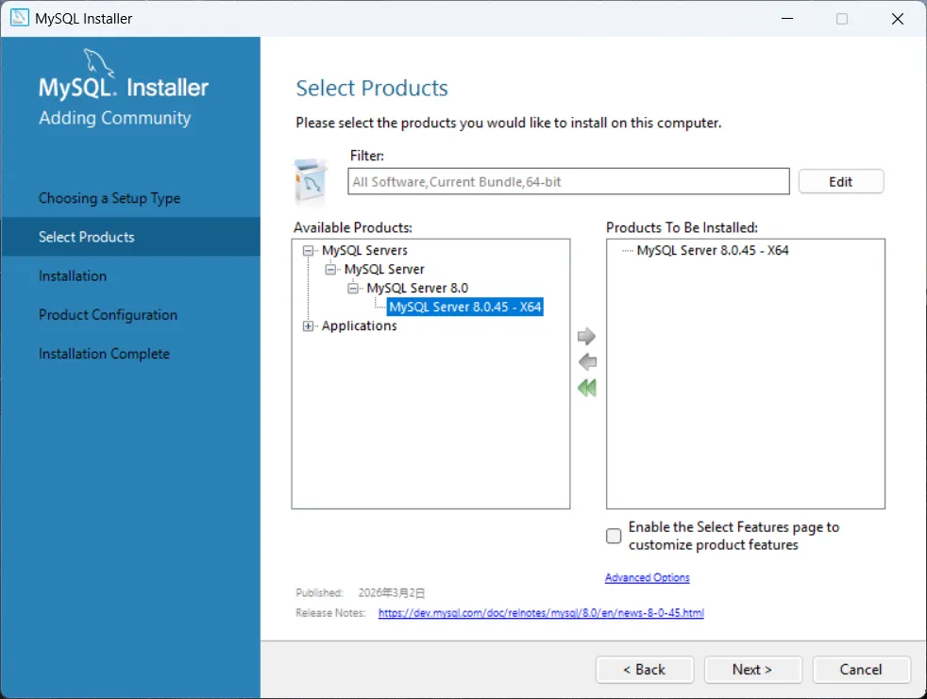Click the green remove-all double arrow
The image size is (927, 699).
tap(587, 388)
